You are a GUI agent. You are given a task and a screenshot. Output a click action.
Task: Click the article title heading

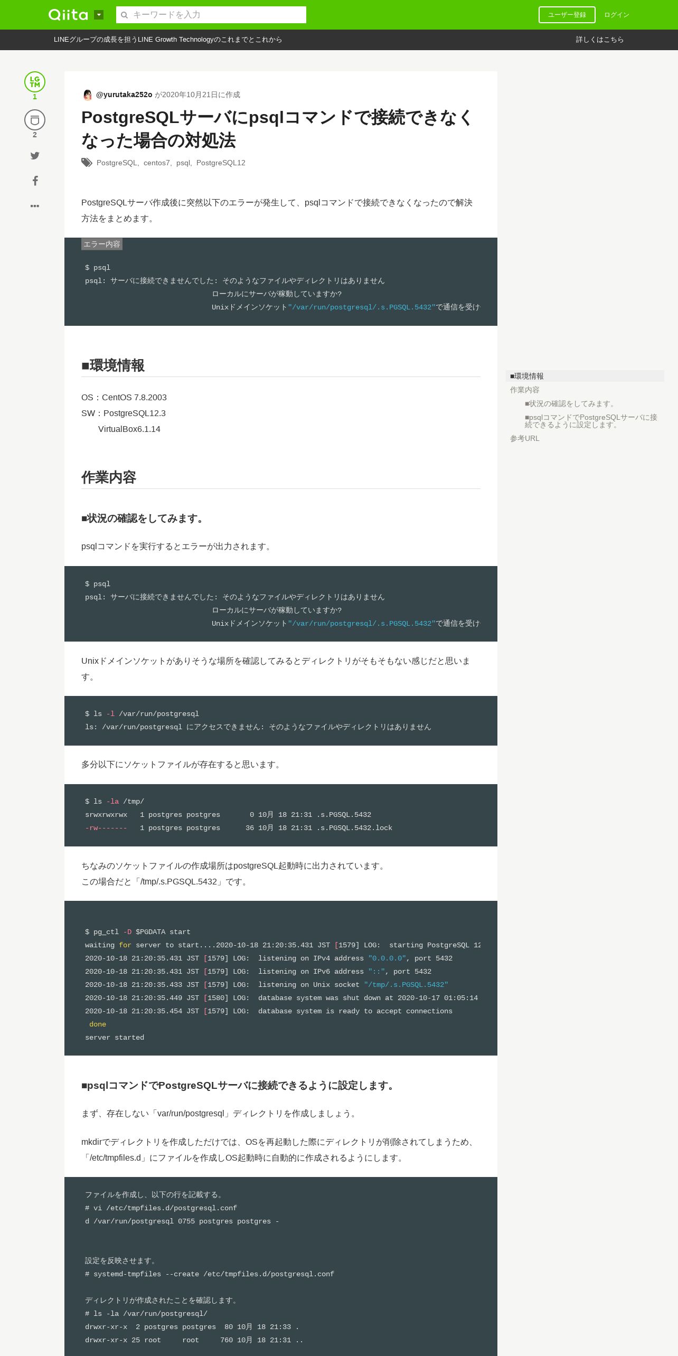[277, 129]
